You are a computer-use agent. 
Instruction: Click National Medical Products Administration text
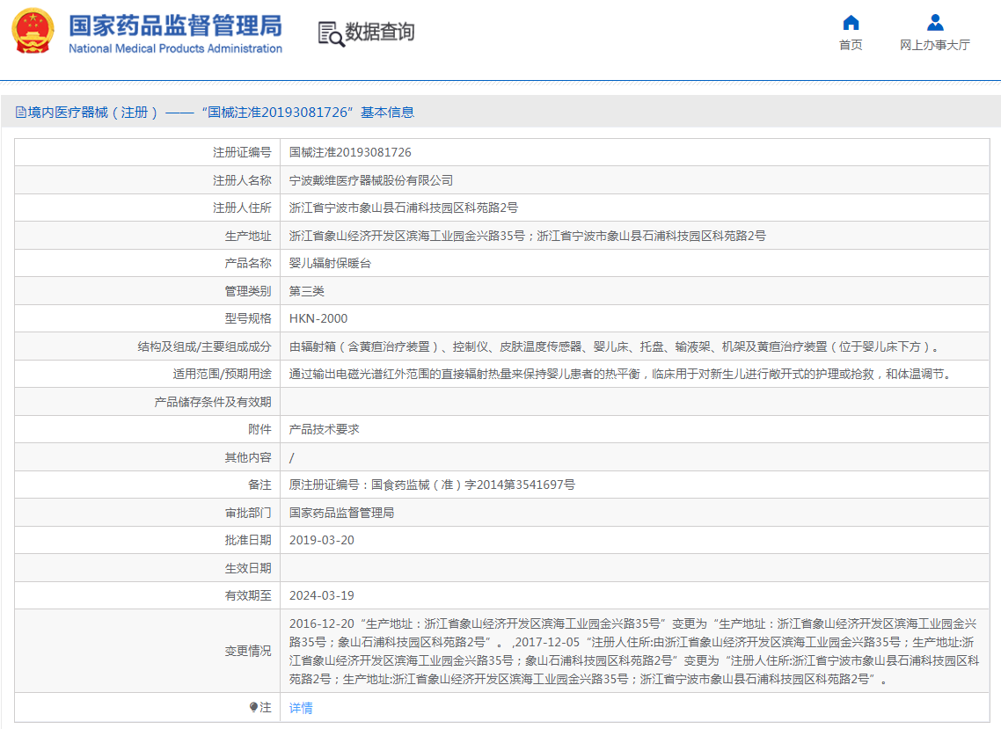176,48
